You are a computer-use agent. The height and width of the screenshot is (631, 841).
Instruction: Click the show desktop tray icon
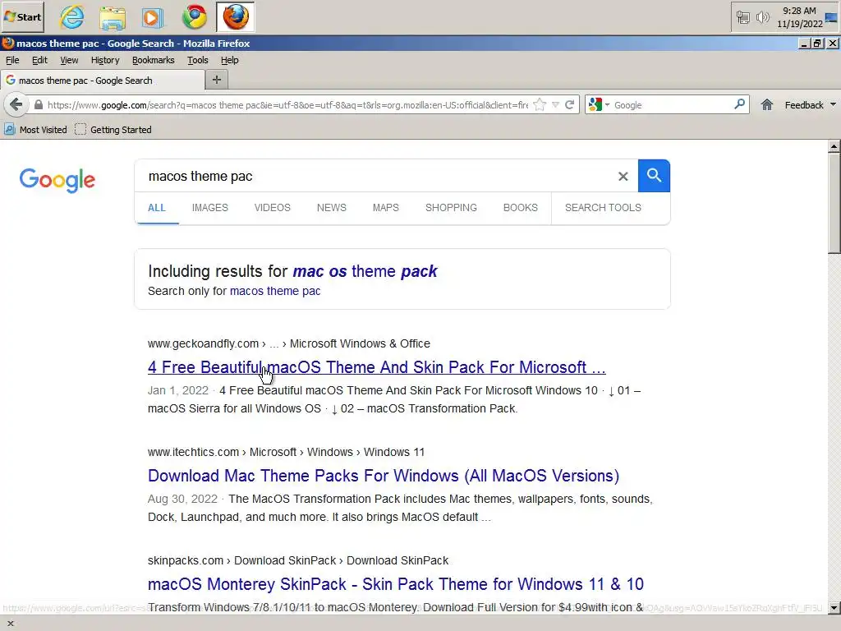(831, 18)
